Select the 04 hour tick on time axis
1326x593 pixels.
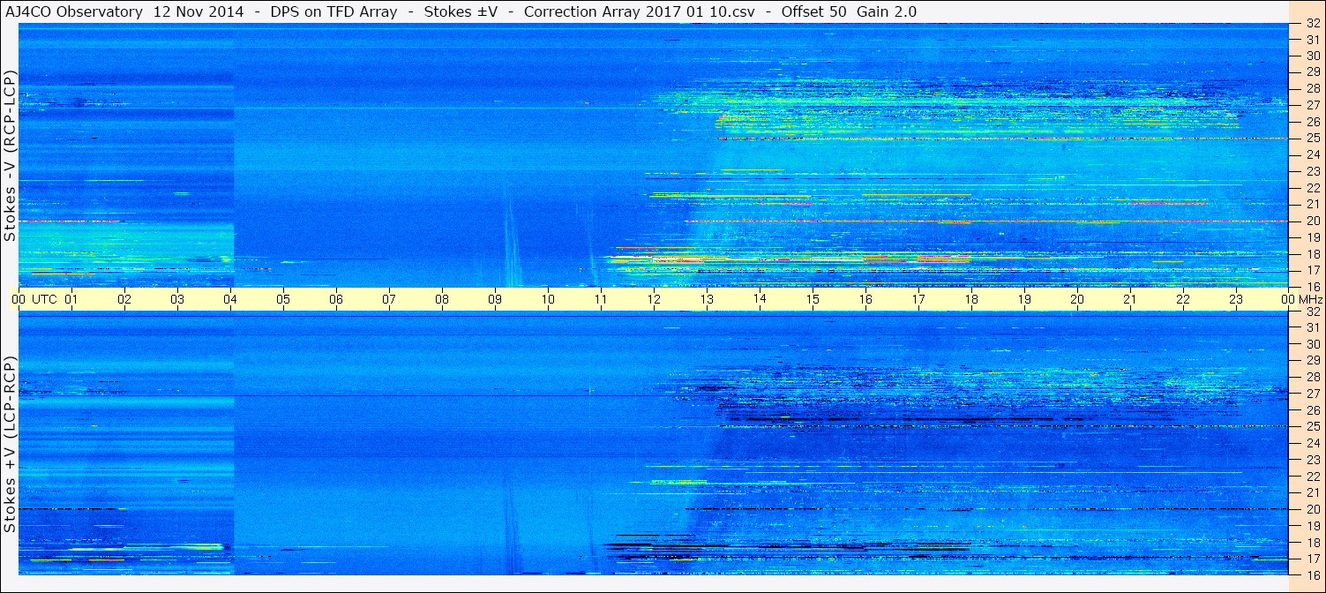click(x=230, y=299)
